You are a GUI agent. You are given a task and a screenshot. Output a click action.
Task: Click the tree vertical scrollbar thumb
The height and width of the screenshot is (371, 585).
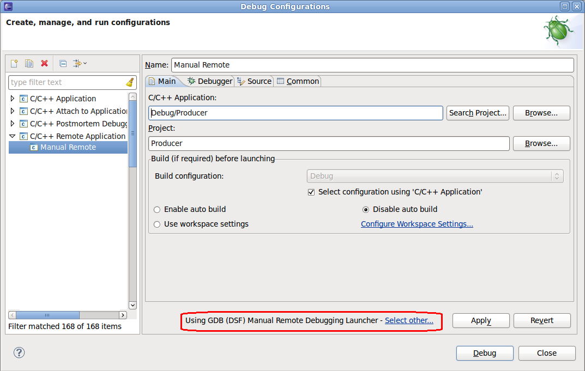coord(132,134)
